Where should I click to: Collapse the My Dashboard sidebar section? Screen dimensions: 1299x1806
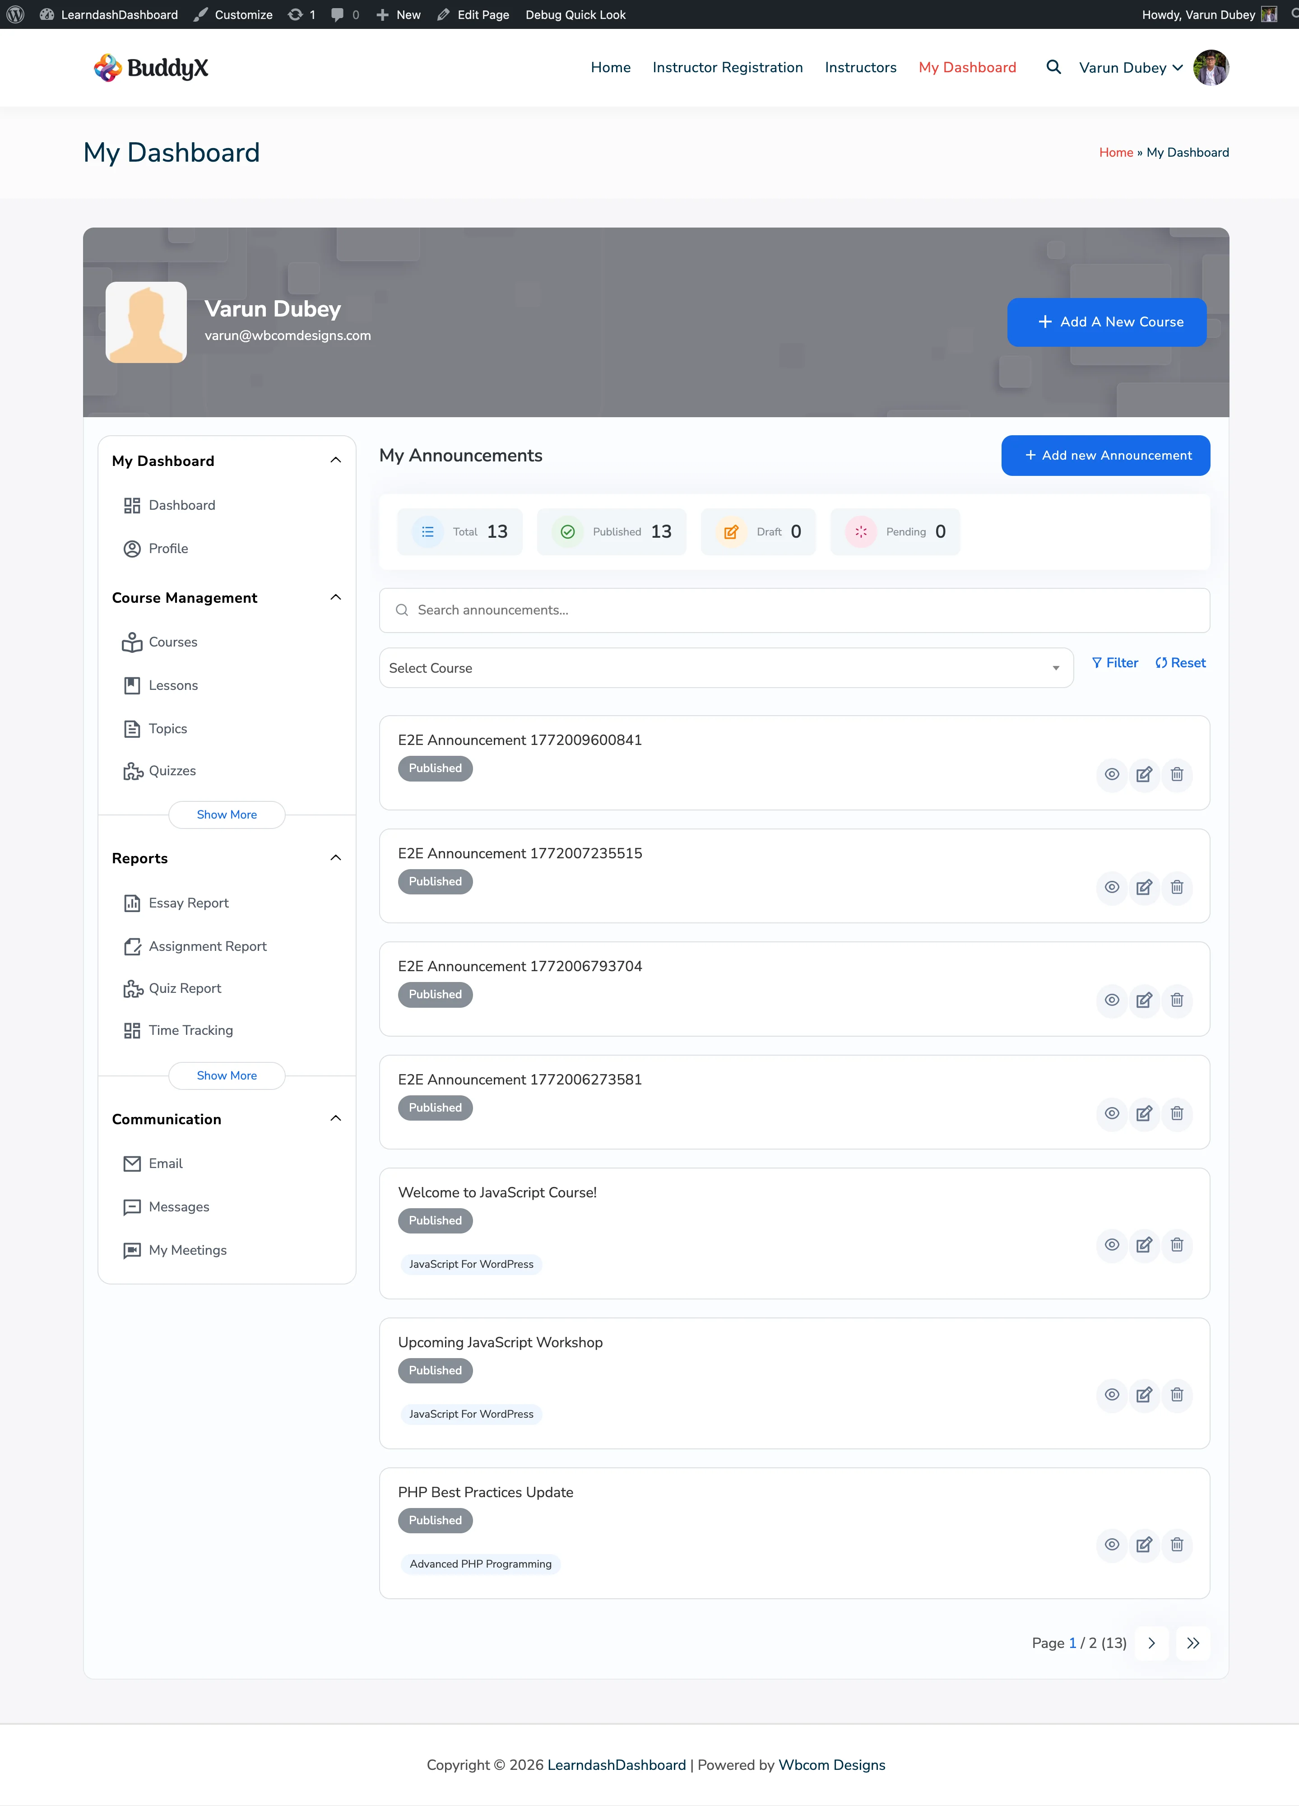[335, 460]
